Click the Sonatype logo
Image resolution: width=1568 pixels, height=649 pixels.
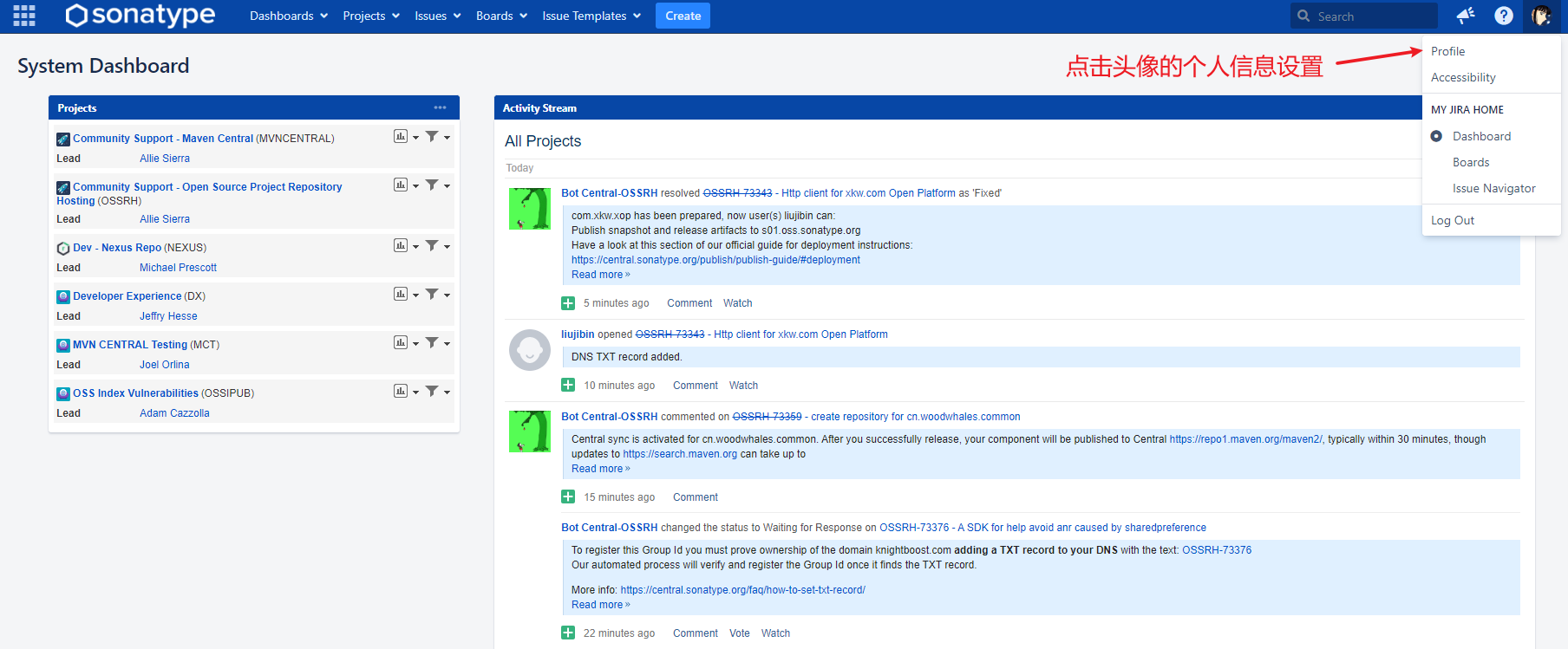click(140, 15)
